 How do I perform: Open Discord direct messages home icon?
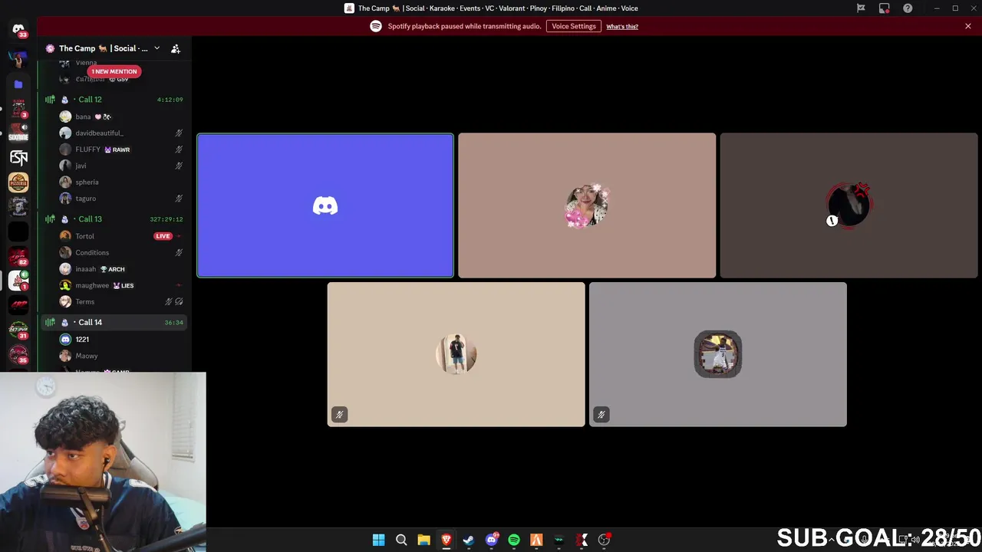[18, 29]
